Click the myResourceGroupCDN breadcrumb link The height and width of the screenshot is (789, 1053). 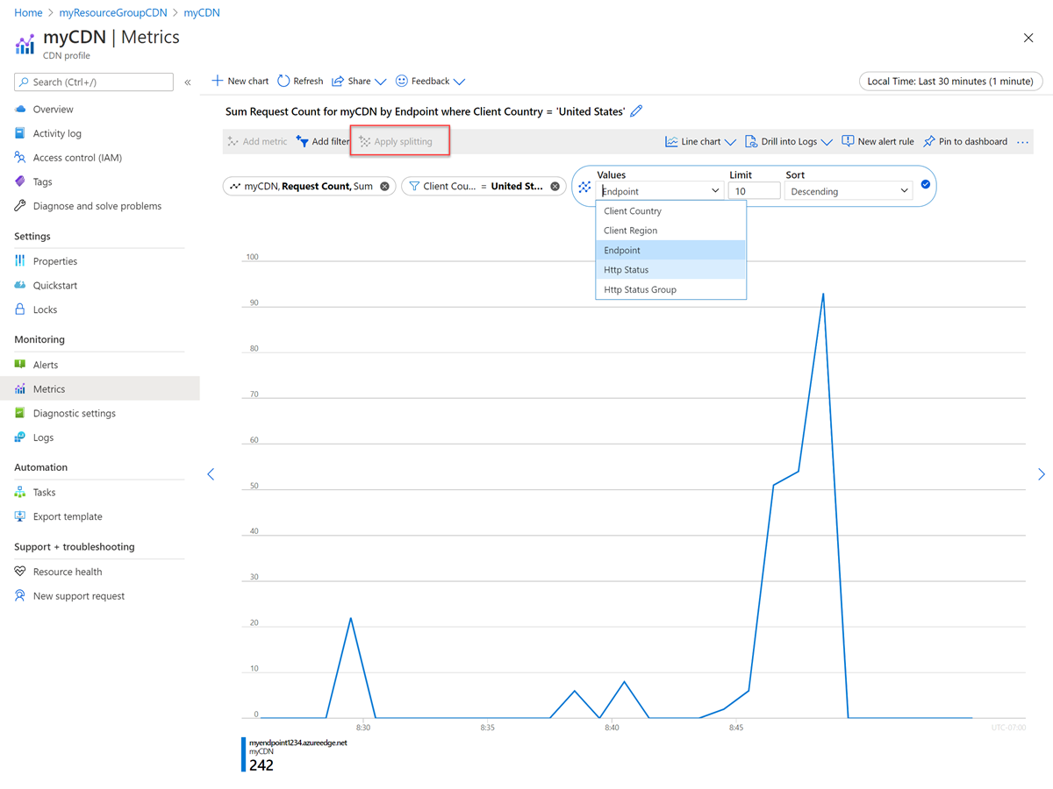tap(113, 13)
